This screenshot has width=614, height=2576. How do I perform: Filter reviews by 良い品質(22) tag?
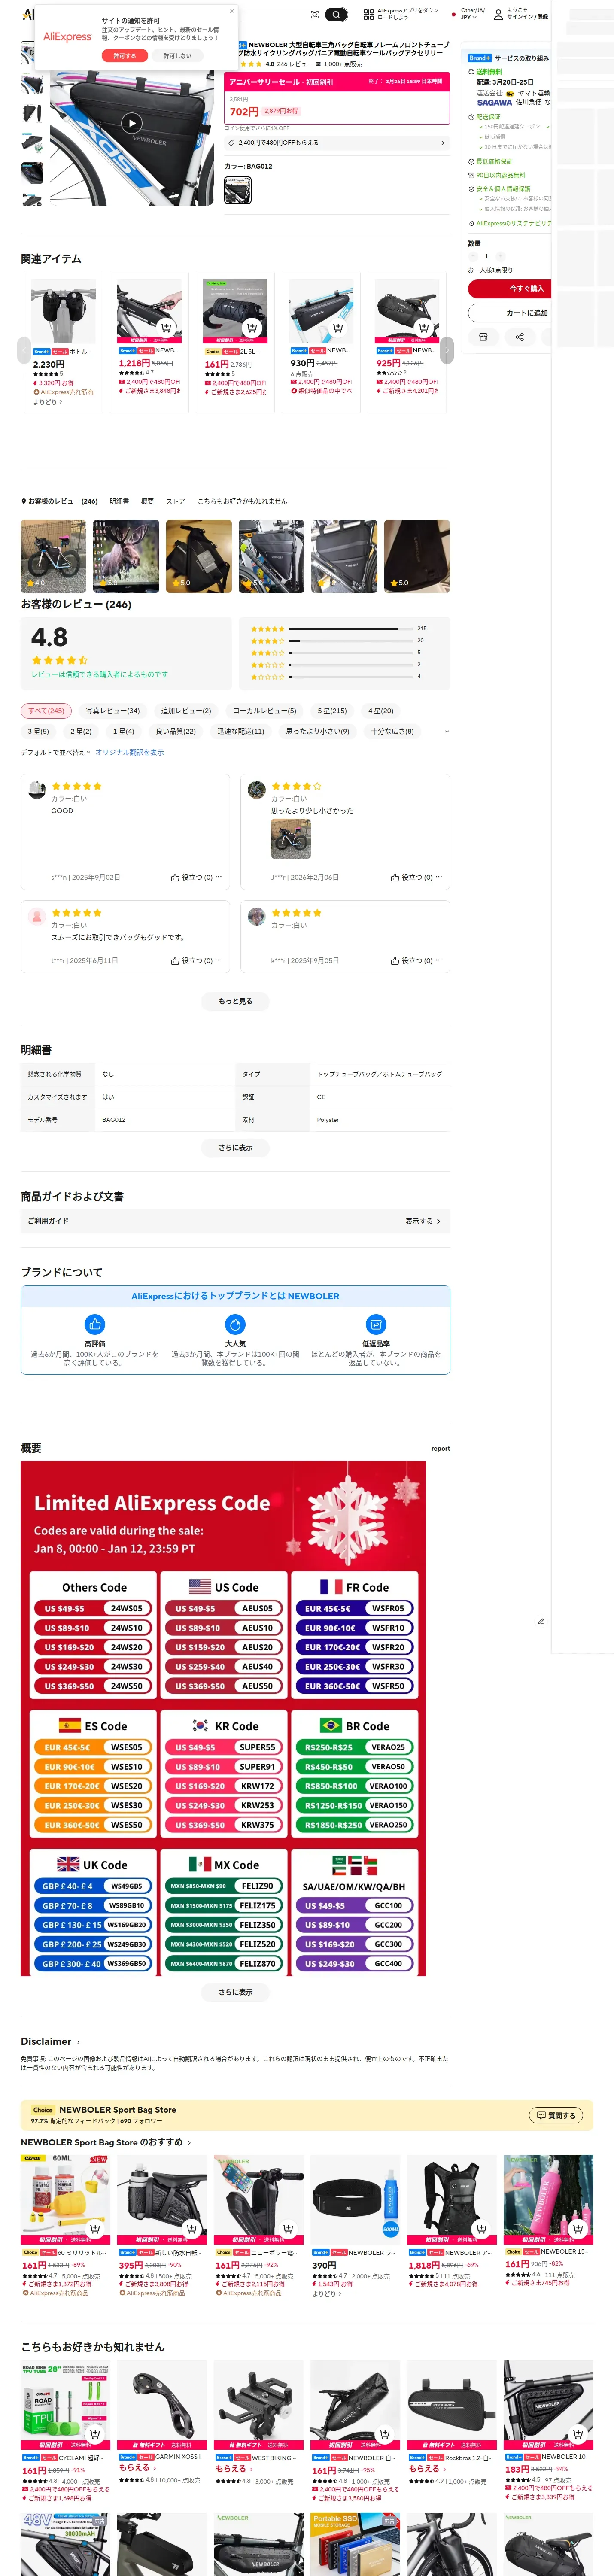(x=176, y=731)
